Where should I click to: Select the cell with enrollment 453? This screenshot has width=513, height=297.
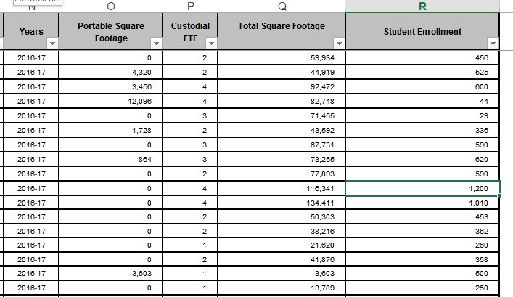click(x=422, y=217)
